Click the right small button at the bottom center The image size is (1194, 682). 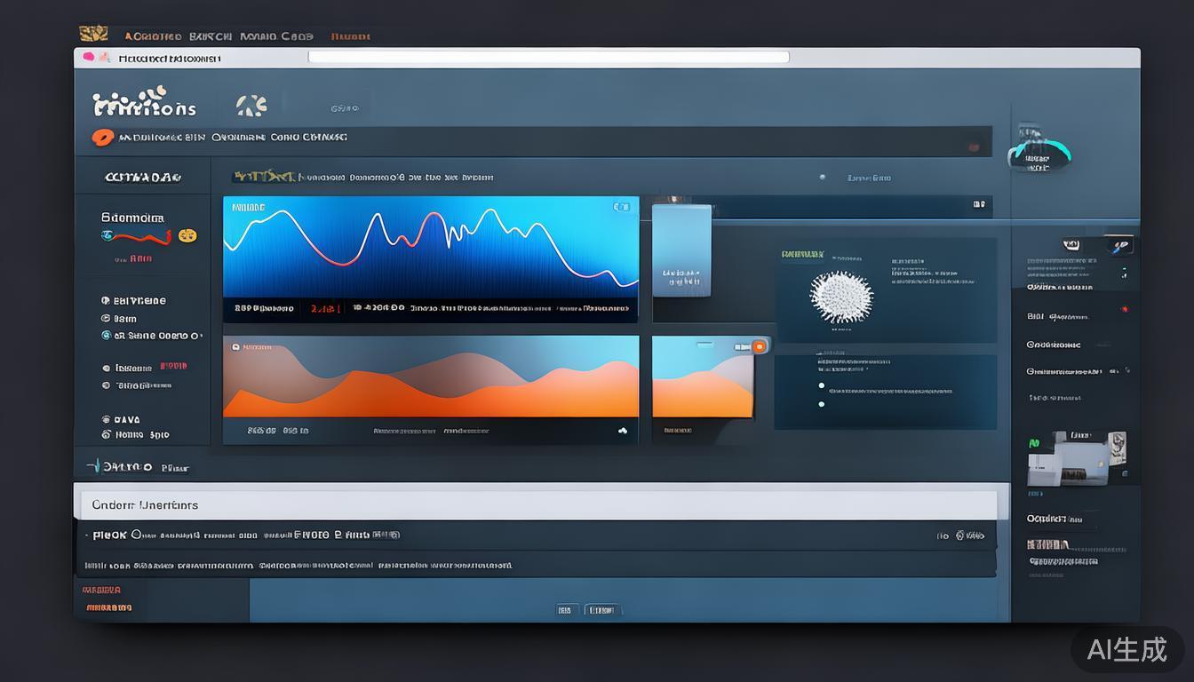[x=602, y=610]
